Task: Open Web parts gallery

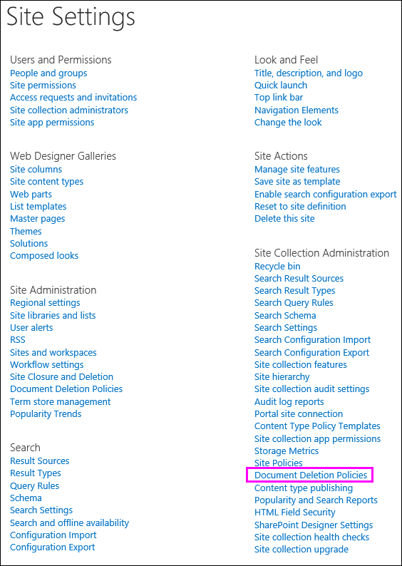Action: pos(31,194)
